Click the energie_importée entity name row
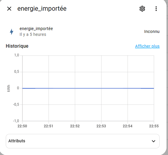Screen dimensions: 168x155 click(83, 32)
